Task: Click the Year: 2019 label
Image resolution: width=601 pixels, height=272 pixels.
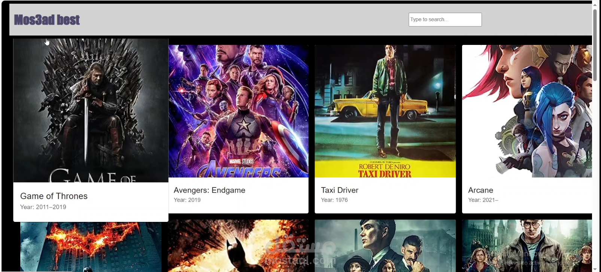Action: [187, 200]
